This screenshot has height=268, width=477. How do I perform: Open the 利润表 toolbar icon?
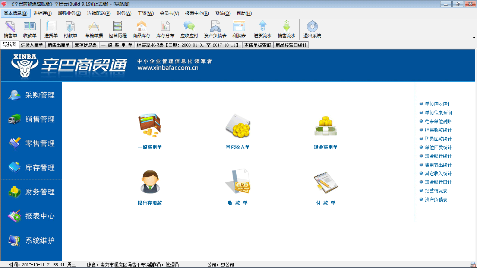(239, 30)
